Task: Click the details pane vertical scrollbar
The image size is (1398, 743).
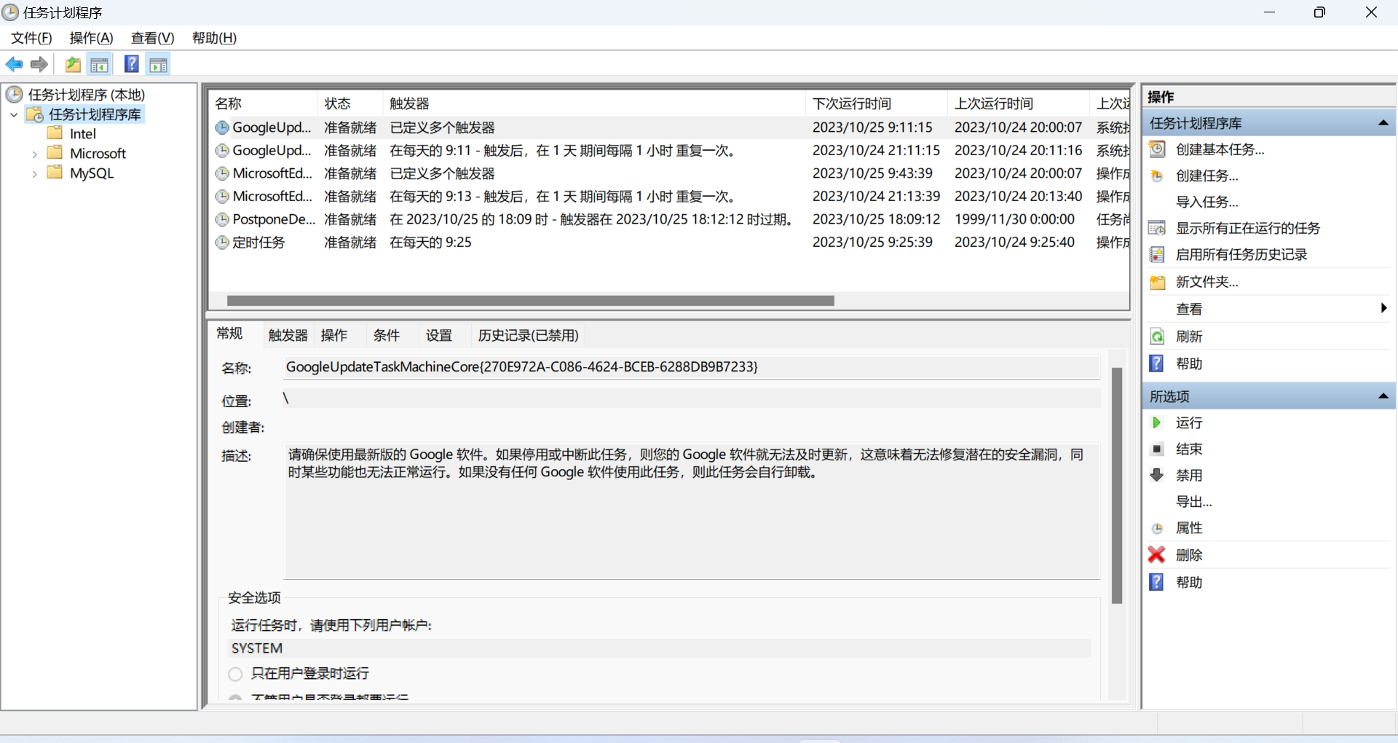Action: pos(1117,486)
